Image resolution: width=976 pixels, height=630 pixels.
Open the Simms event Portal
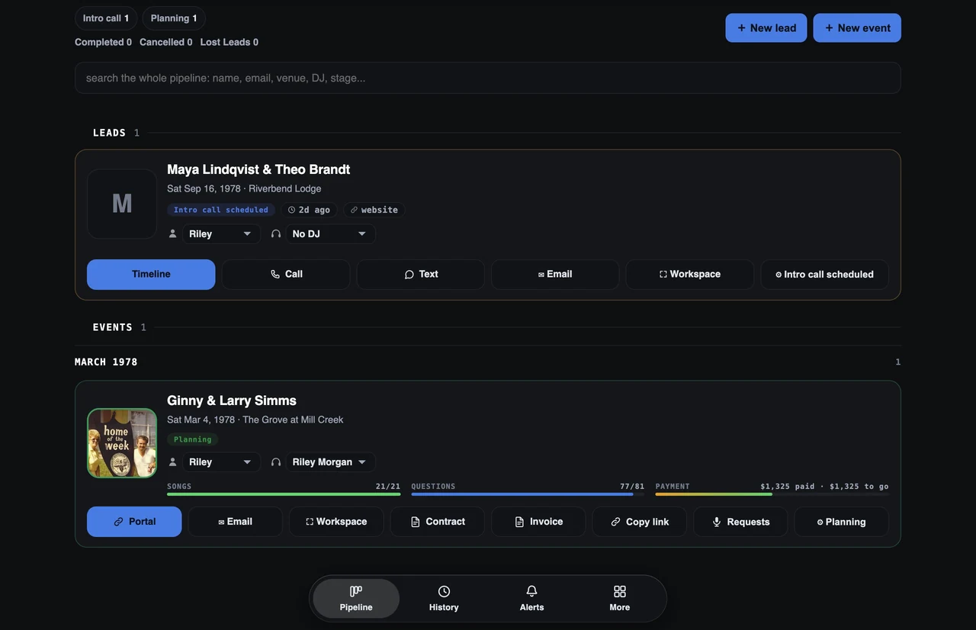[134, 522]
